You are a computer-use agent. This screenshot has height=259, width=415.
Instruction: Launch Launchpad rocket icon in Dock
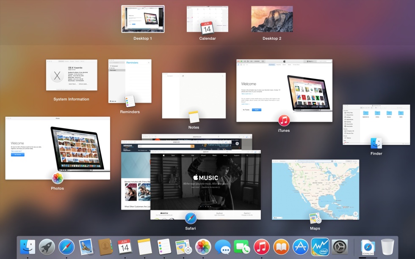[47, 247]
